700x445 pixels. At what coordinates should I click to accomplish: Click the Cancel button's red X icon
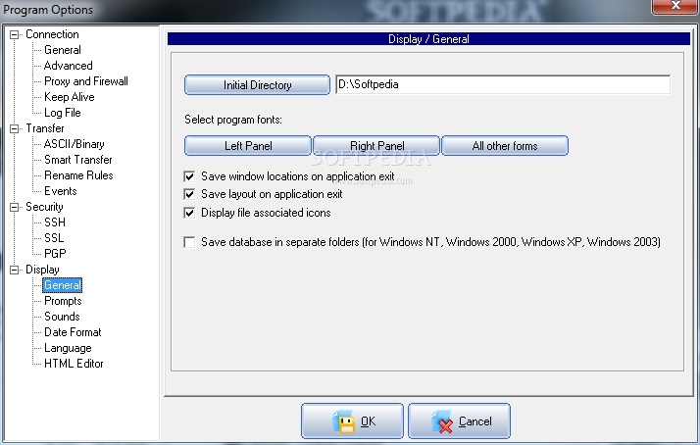[442, 421]
